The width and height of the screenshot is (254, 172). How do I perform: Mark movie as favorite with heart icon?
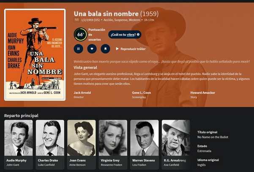click(x=92, y=49)
